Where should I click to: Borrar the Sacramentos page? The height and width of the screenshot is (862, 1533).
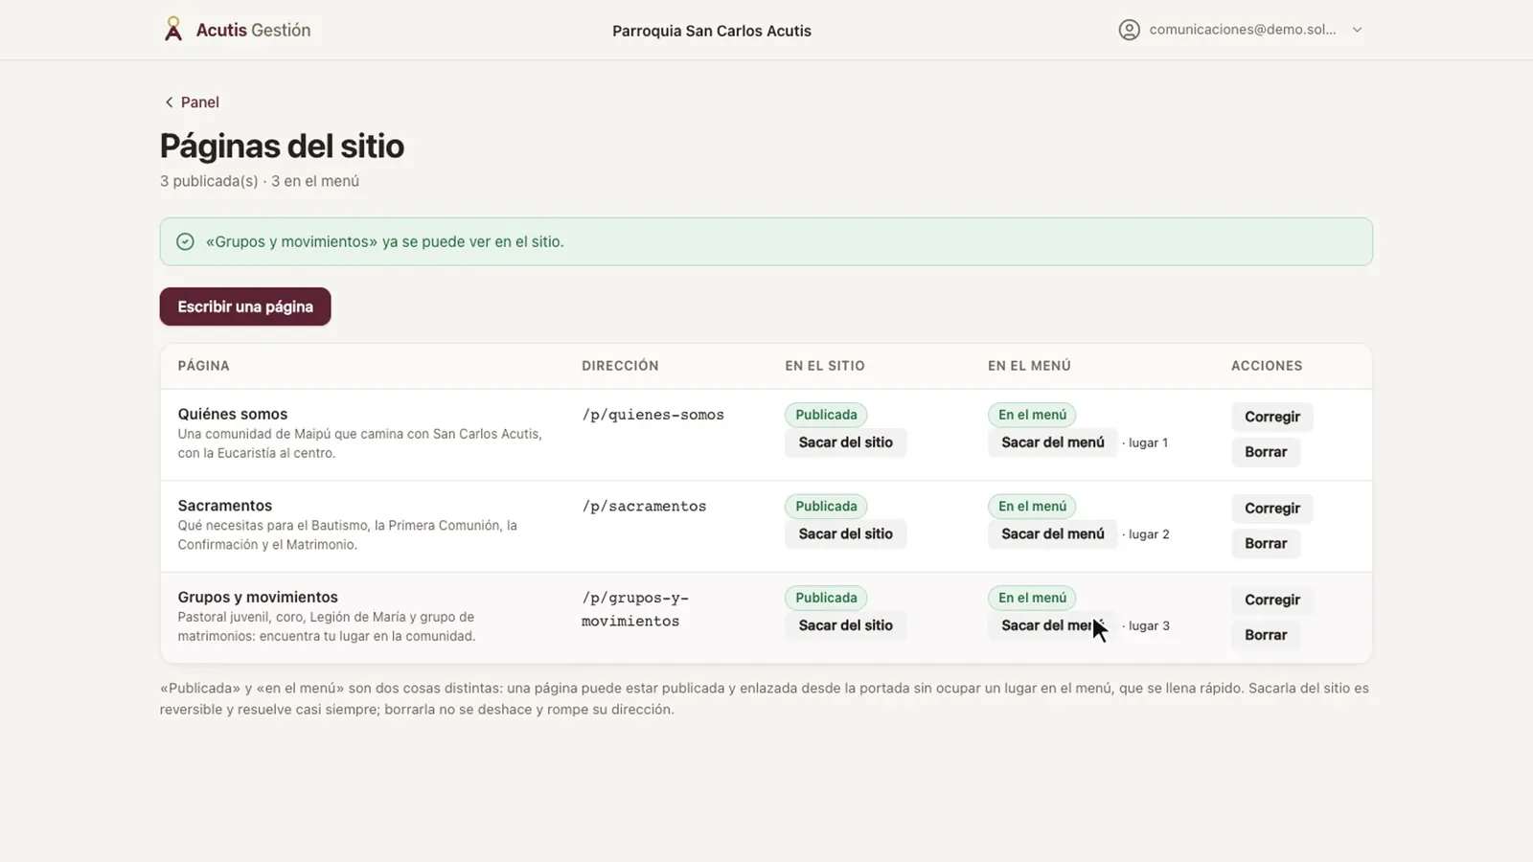coord(1266,543)
